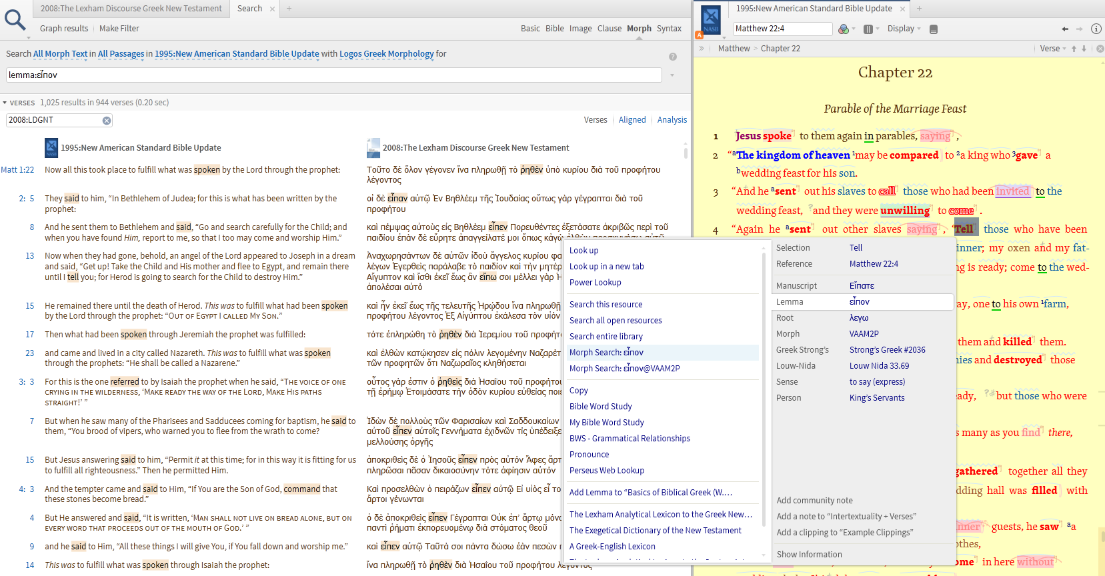Select the Louw-Nida 33.69 row
Image resolution: width=1105 pixels, height=576 pixels.
[x=862, y=366]
